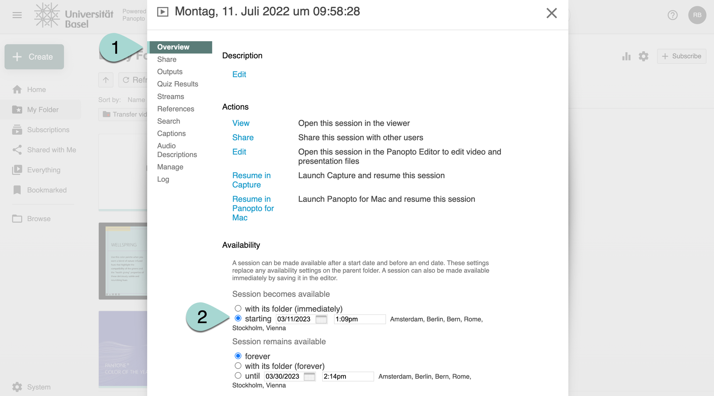The width and height of the screenshot is (714, 396).
Task: Go up one folder level arrow
Action: click(106, 80)
